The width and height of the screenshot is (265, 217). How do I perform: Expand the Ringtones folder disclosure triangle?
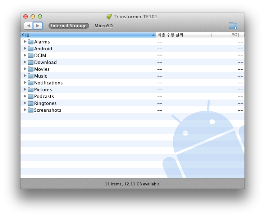click(x=25, y=103)
